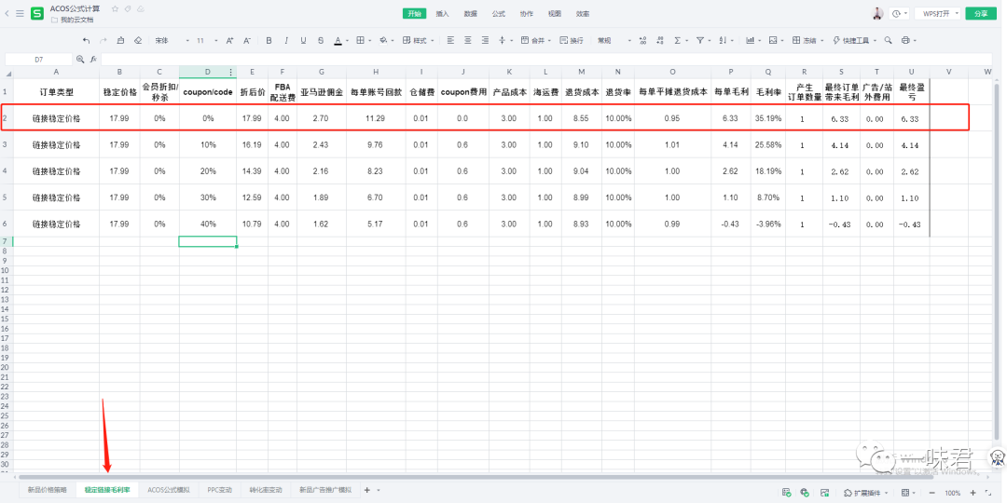Viewport: 1007px width, 503px height.
Task: Click the sum (Σ) icon
Action: [677, 41]
